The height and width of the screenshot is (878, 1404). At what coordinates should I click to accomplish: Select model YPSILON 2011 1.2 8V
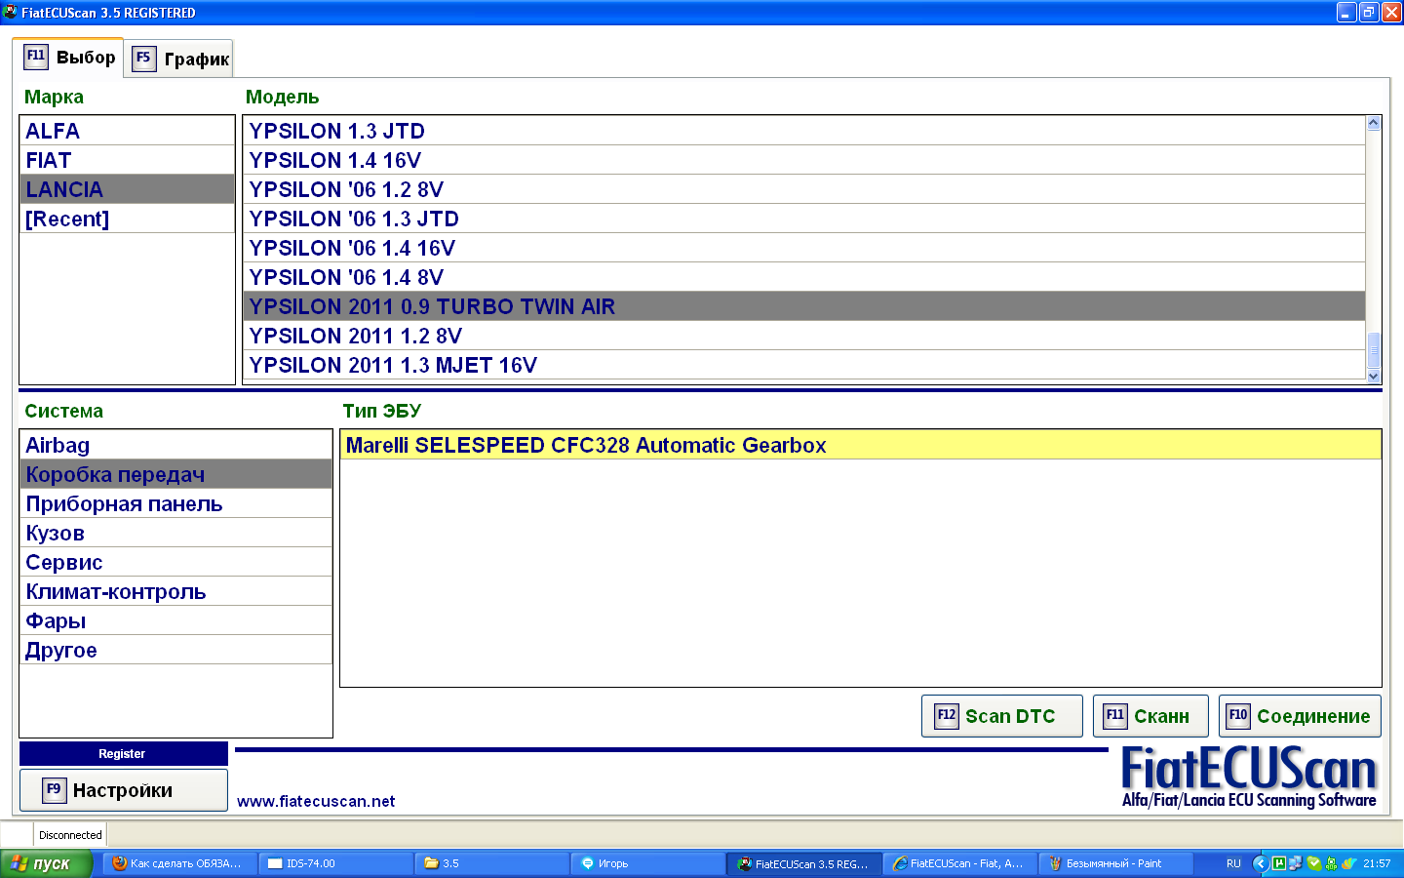click(x=804, y=336)
